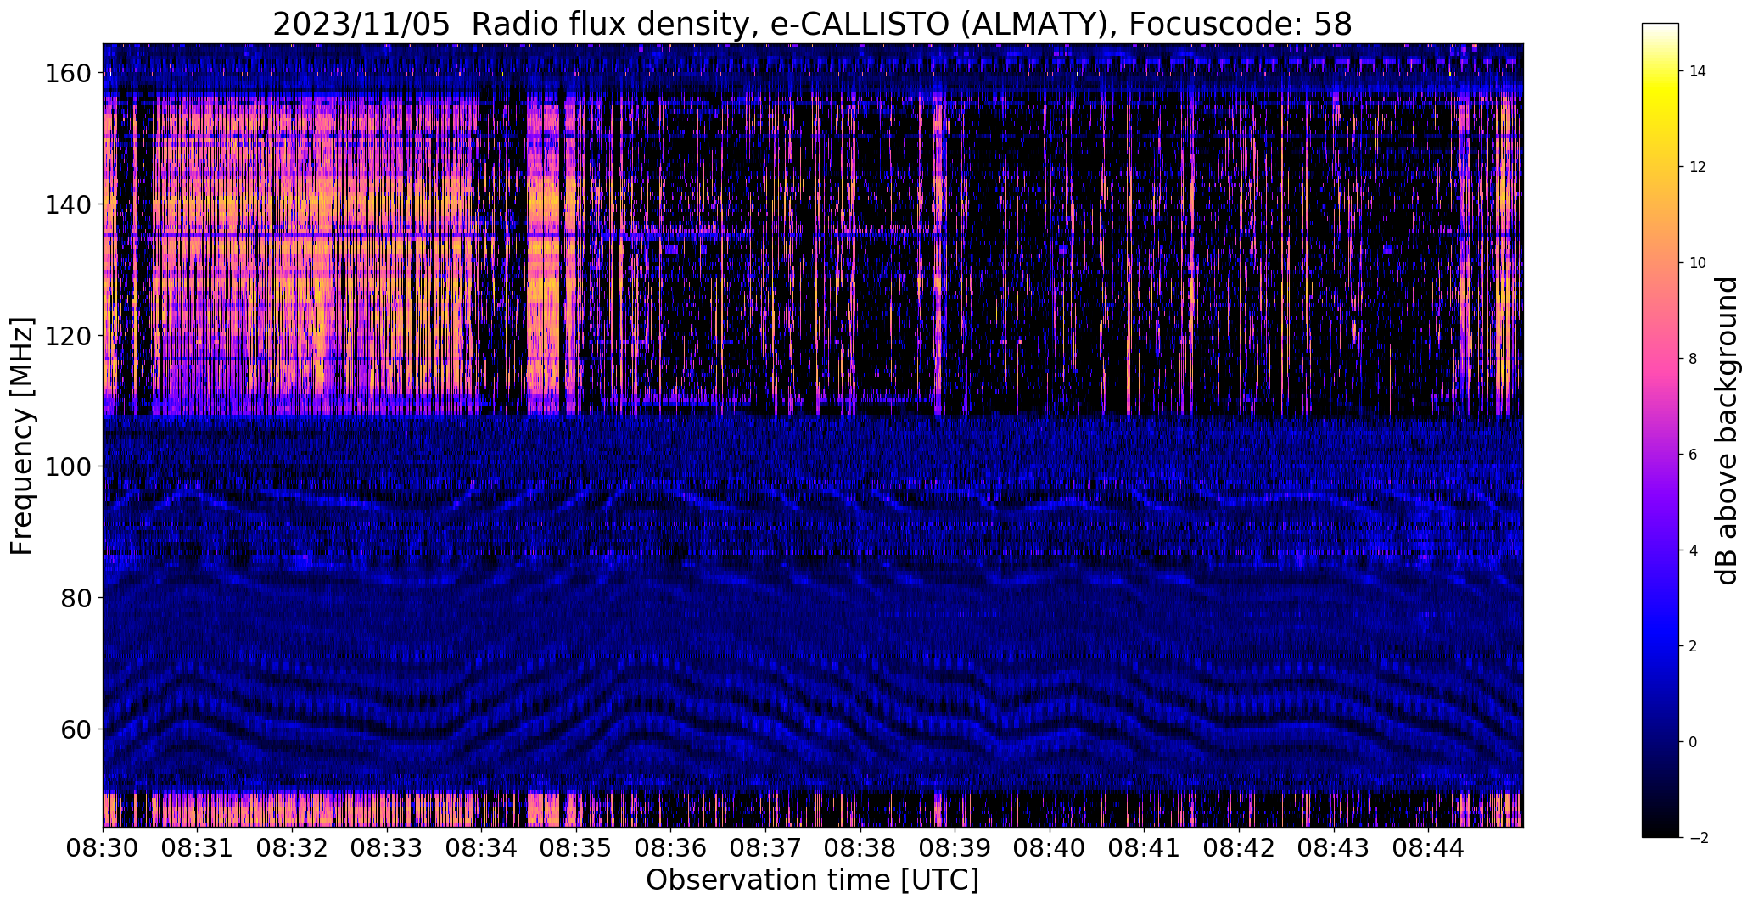Click the 08:39 time tick label
This screenshot has height=905, width=1753.
[955, 847]
